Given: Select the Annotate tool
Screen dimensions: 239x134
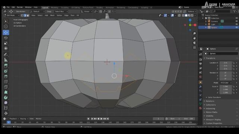Looking at the screenshot, I should tap(6, 54).
